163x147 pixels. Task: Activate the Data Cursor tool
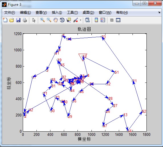pyautogui.click(x=69, y=20)
